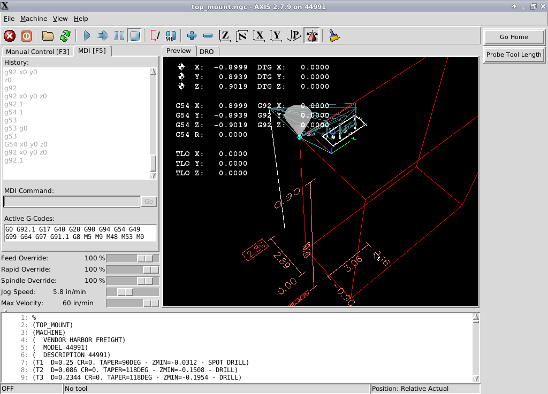Zoom out with minus icon
Screen dimensions: 548x394
pyautogui.click(x=208, y=36)
